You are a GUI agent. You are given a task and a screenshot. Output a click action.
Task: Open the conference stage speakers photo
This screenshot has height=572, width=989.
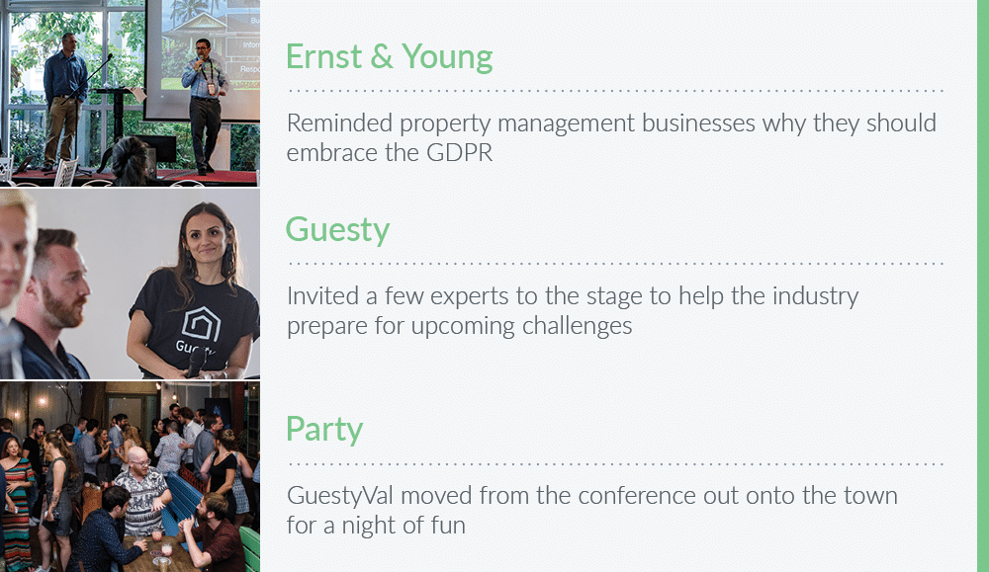pyautogui.click(x=130, y=93)
